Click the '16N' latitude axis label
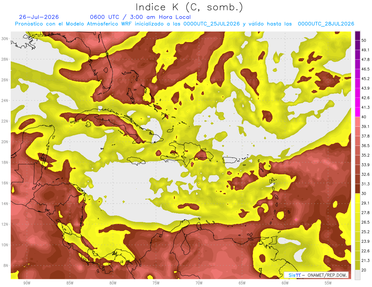Screen dimensions: 372x287 [5, 183]
